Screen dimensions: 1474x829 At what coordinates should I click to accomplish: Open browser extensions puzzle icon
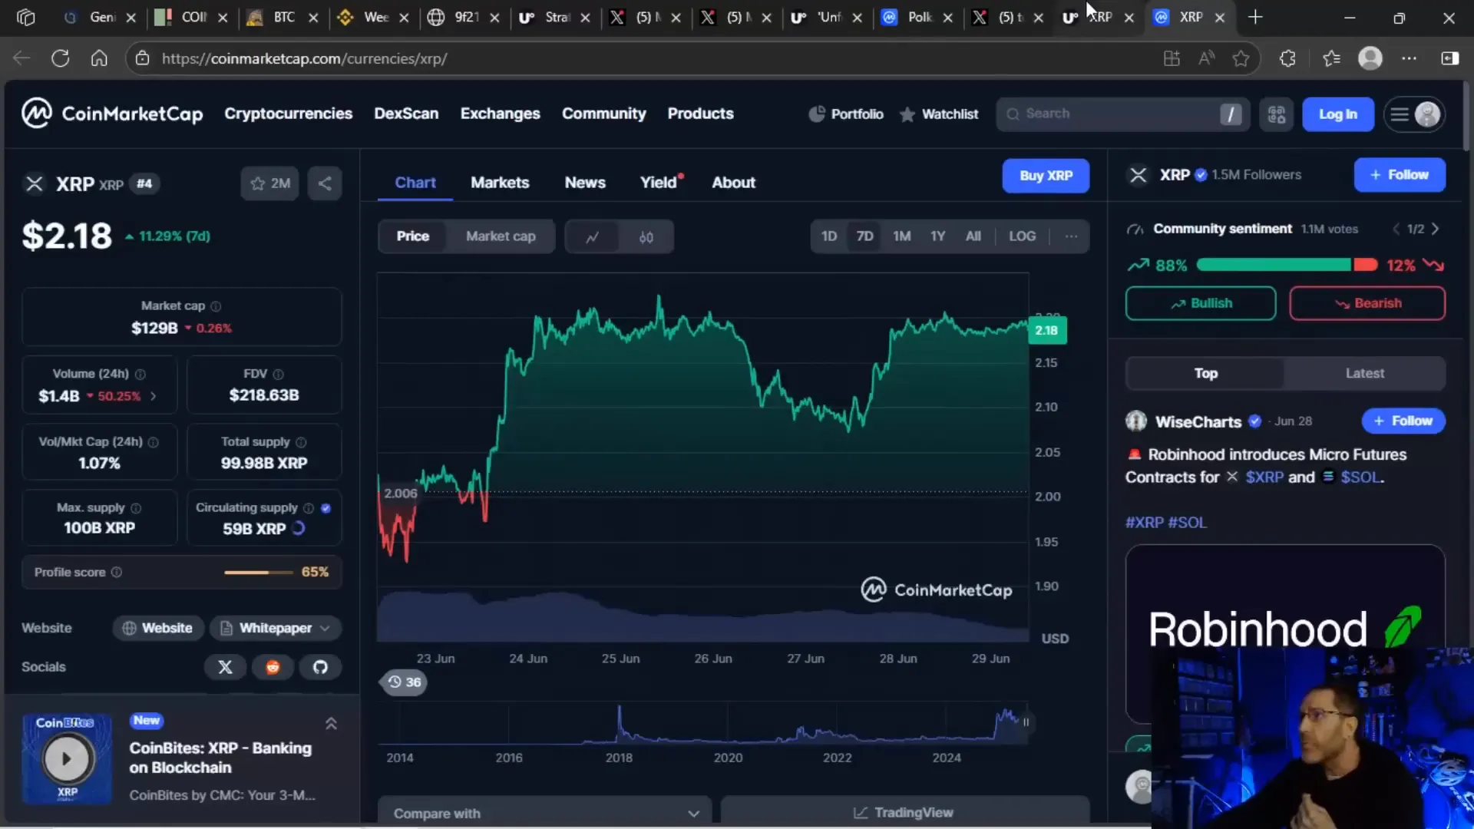1287,58
